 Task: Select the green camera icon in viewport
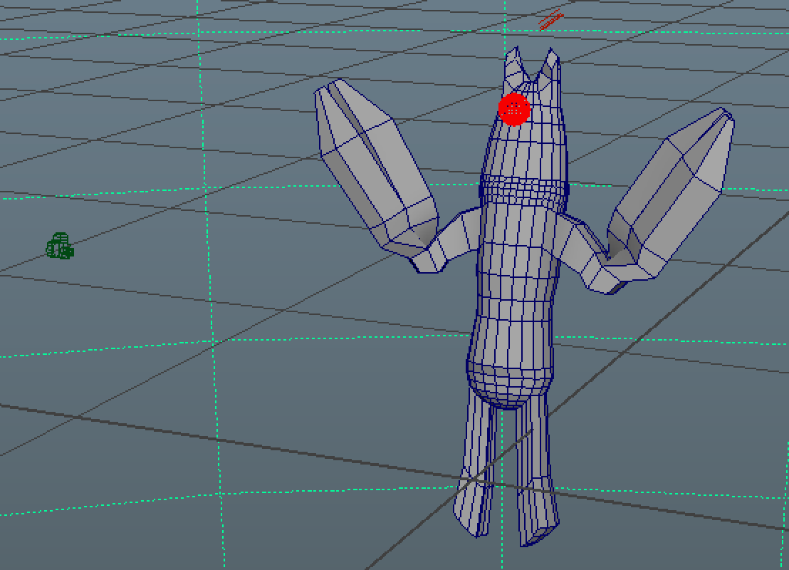[x=60, y=247]
